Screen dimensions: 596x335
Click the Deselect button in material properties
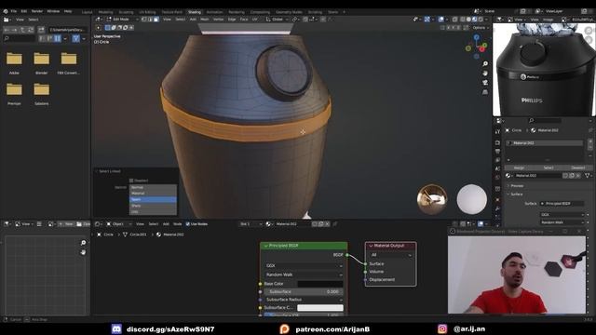pos(577,167)
